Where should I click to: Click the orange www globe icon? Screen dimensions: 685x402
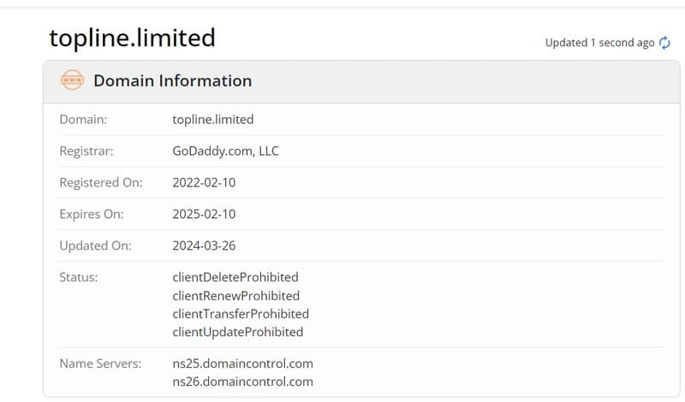72,80
